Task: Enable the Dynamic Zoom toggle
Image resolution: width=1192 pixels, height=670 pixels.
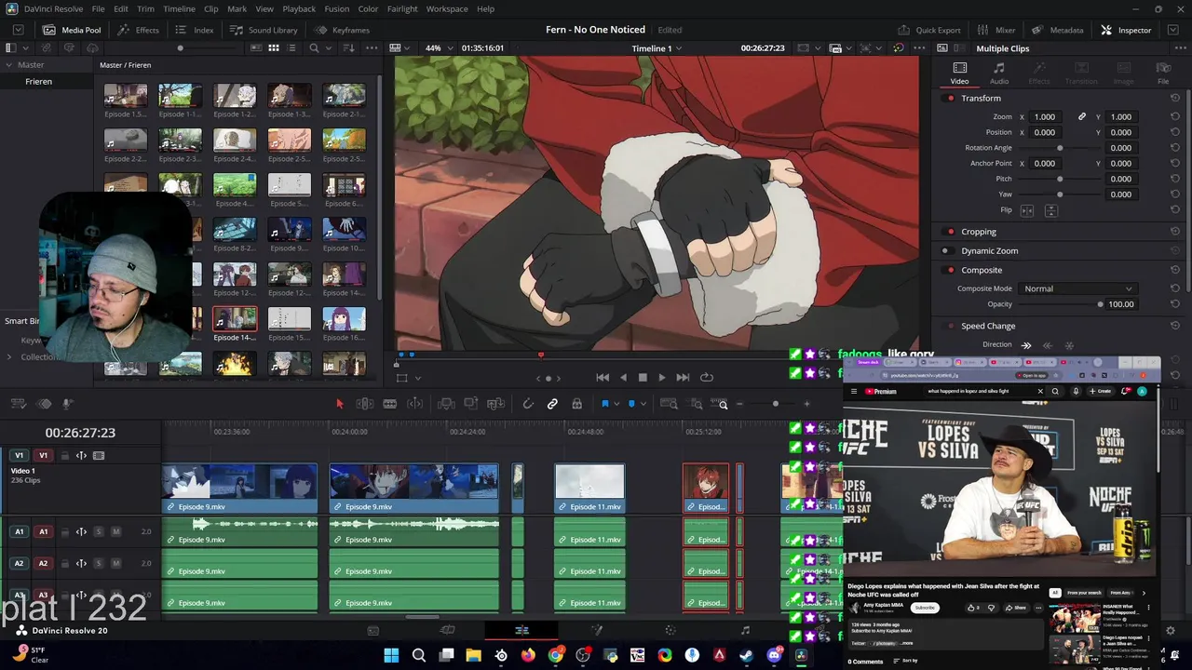Action: [945, 250]
